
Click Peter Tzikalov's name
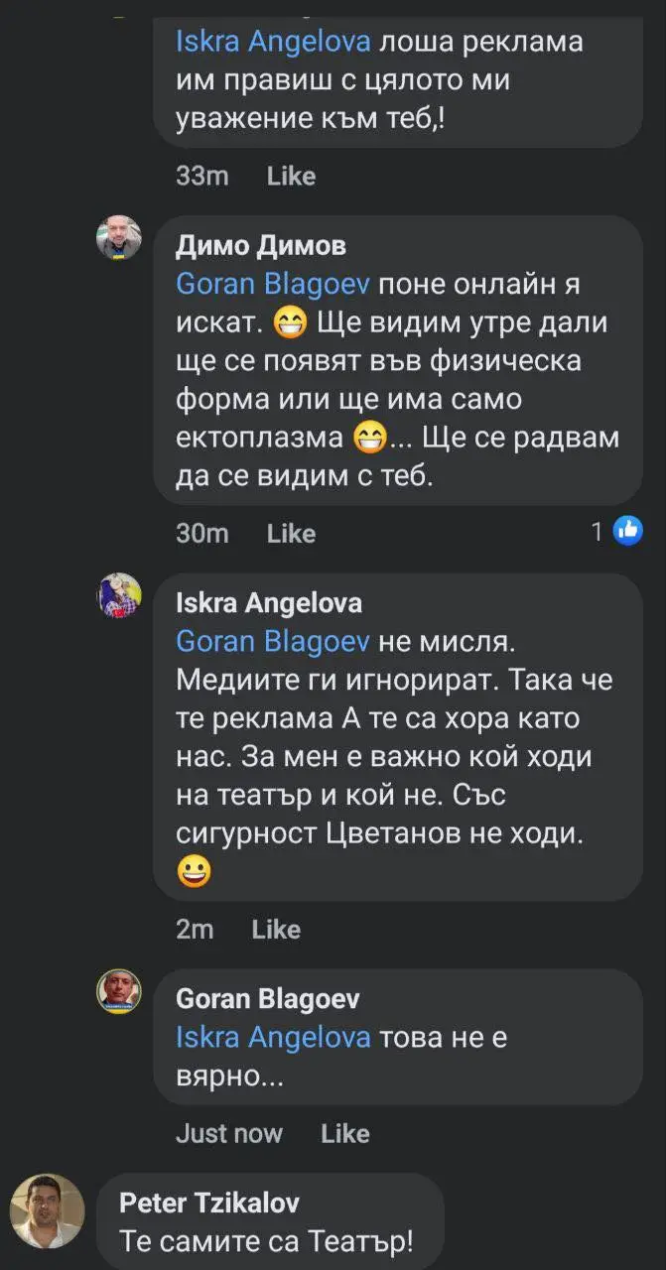tap(208, 1204)
